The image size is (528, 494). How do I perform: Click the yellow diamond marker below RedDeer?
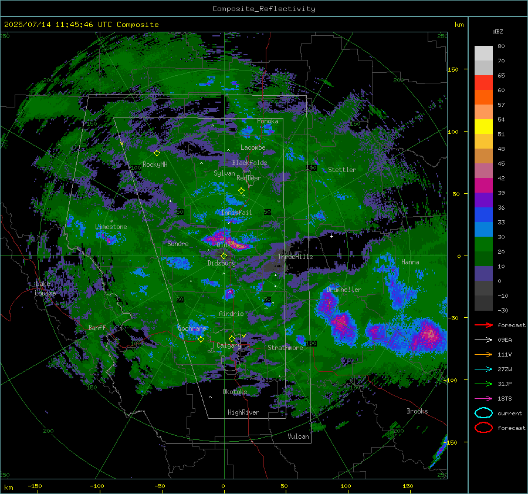pyautogui.click(x=242, y=190)
